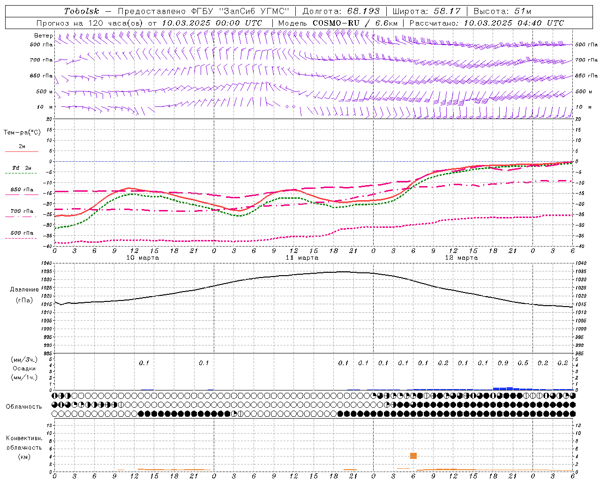
Task: Select the 2м temperature legend entry
Action: click(22, 147)
